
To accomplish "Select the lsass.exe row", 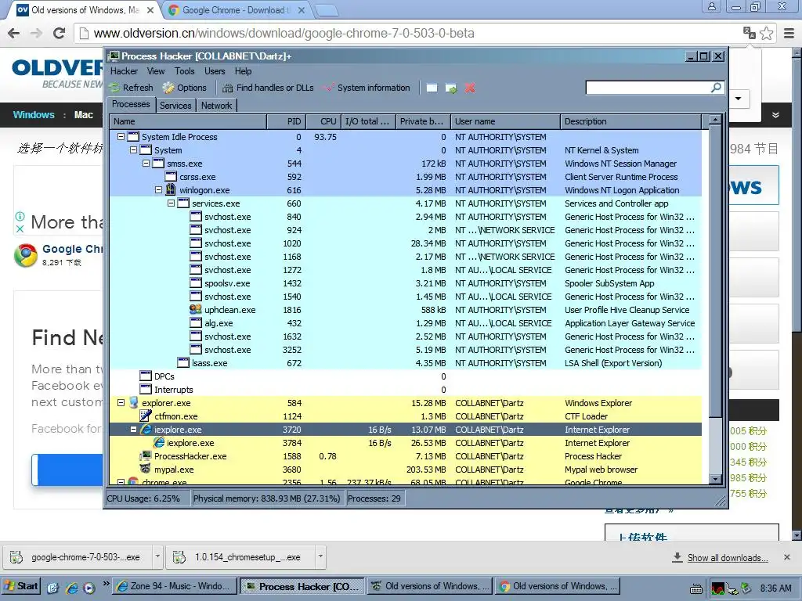I will [x=406, y=363].
